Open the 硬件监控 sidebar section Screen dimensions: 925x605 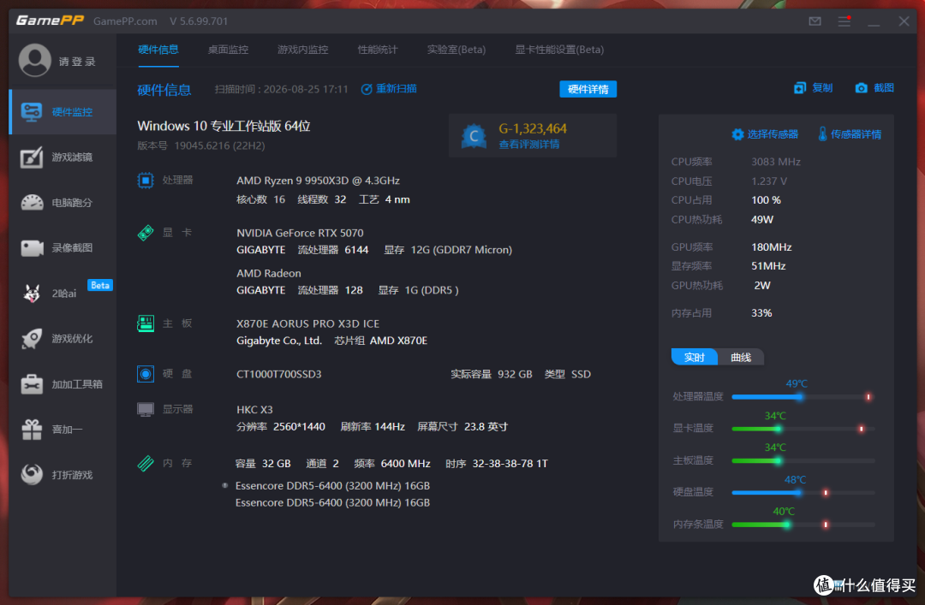click(x=63, y=112)
